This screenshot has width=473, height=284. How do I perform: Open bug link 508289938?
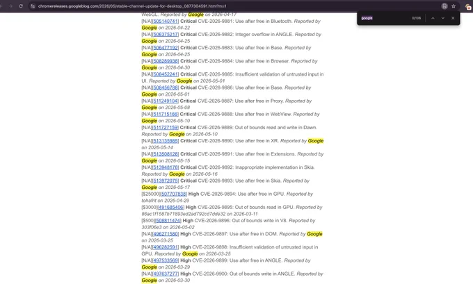click(x=166, y=61)
